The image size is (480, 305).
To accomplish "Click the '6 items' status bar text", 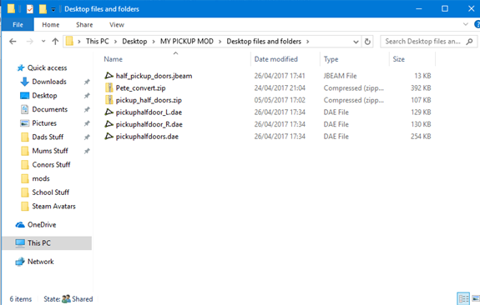I will [x=21, y=299].
